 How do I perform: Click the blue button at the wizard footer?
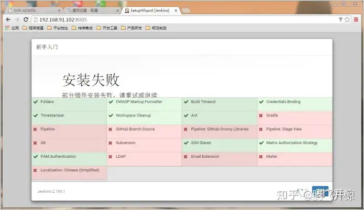pos(320,191)
